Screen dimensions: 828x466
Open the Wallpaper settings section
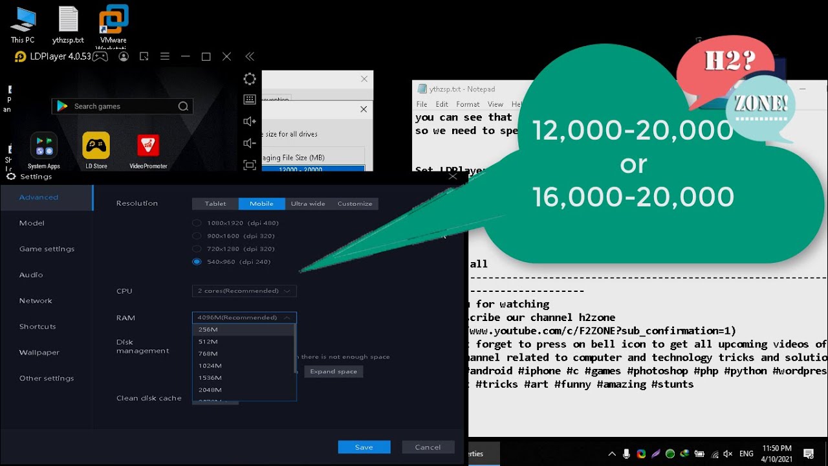coord(47,352)
